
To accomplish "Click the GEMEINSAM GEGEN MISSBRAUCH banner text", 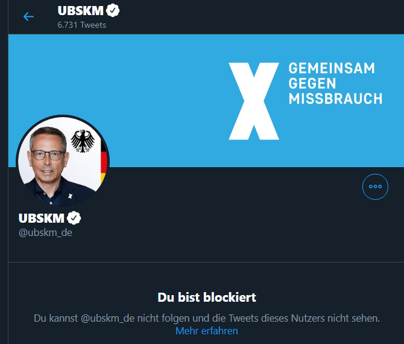I will click(335, 83).
